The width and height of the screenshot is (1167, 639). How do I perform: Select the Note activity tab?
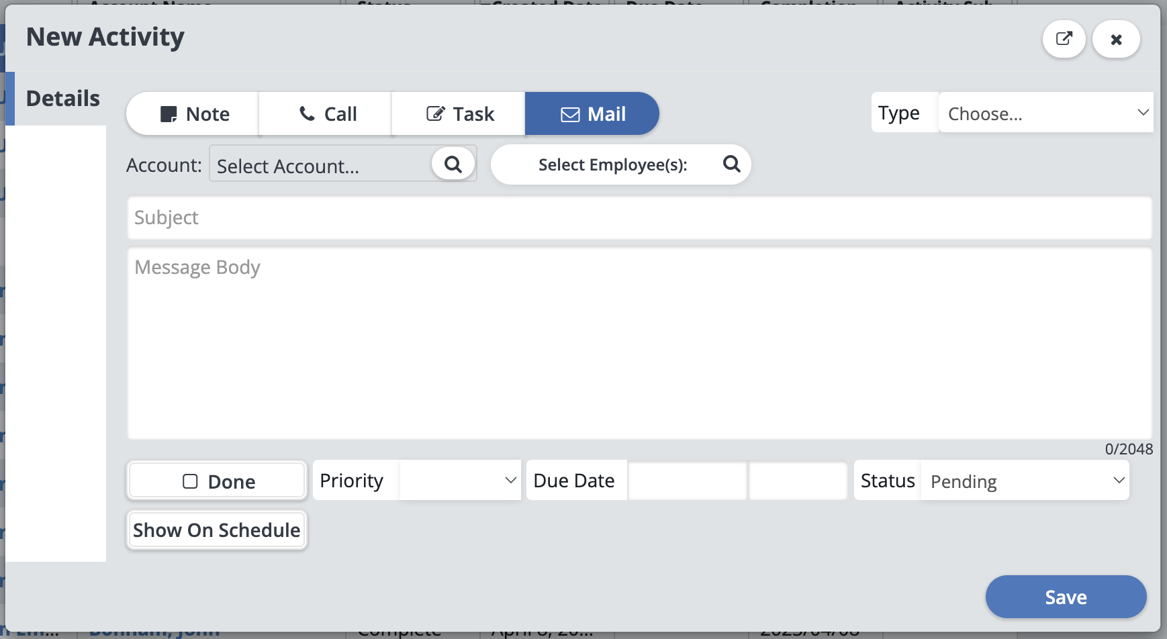[193, 114]
